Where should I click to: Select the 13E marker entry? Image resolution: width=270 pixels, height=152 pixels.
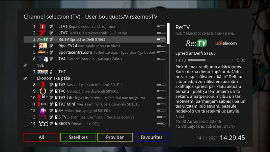tap(95, 65)
